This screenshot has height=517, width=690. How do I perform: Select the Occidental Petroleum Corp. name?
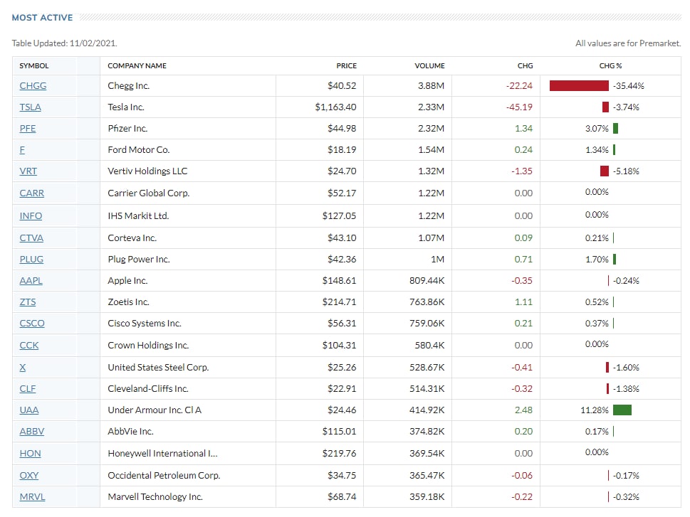(164, 475)
